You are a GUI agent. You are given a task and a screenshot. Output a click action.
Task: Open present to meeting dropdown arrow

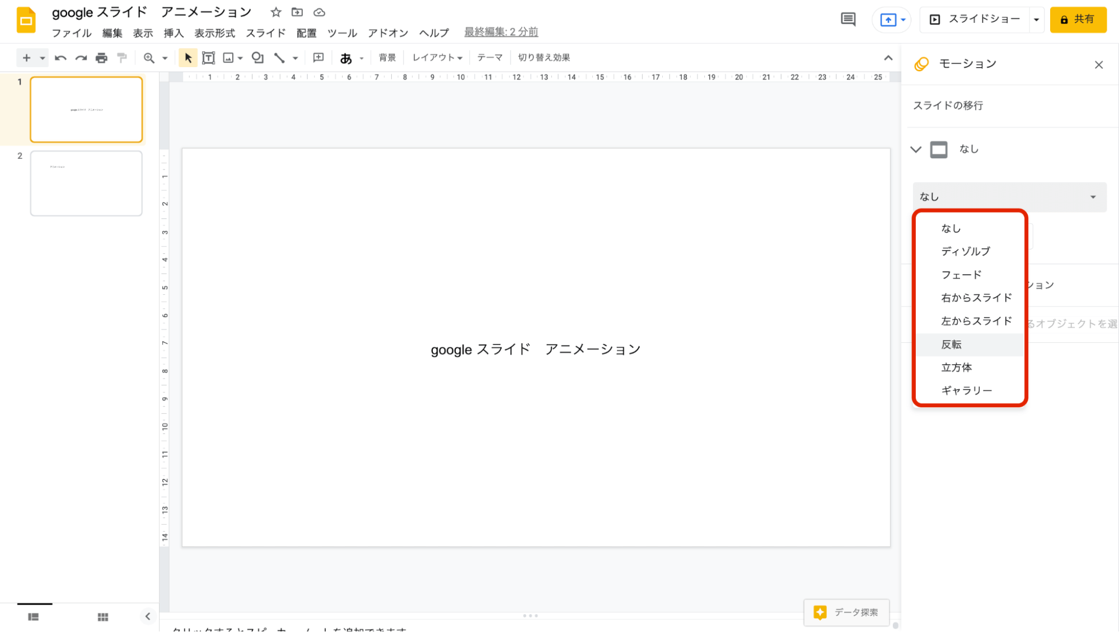point(903,20)
